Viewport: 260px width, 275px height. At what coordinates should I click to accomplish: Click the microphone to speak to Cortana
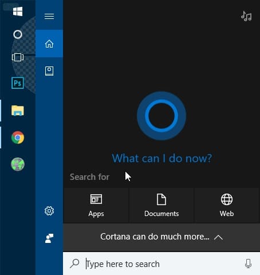pyautogui.click(x=248, y=264)
